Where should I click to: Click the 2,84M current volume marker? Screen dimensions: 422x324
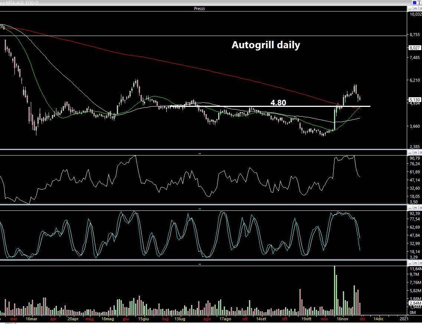(415, 304)
